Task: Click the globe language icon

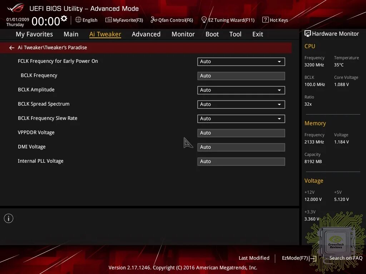Action: (78, 20)
